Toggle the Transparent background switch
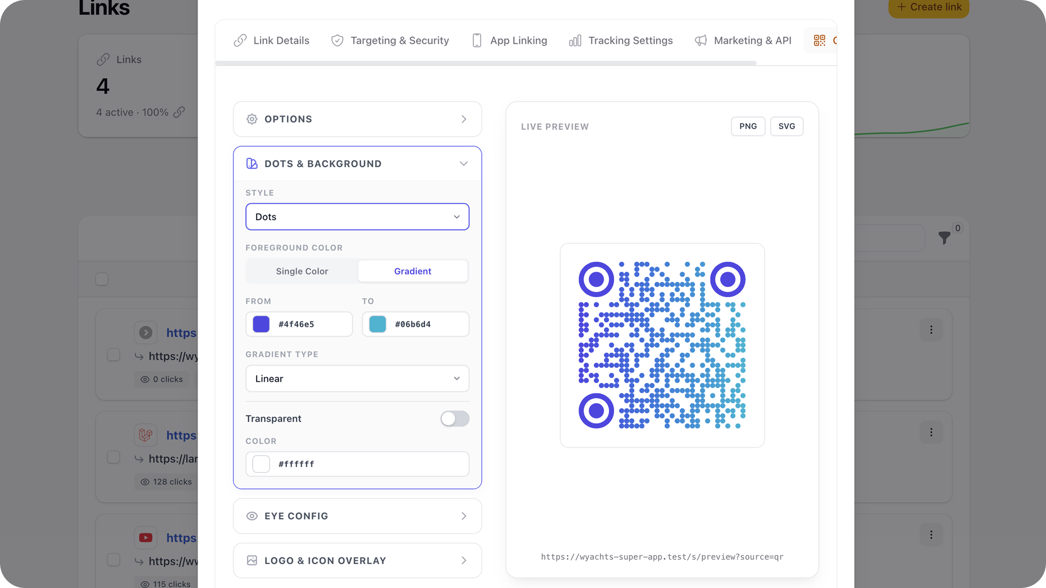The image size is (1046, 588). [455, 419]
